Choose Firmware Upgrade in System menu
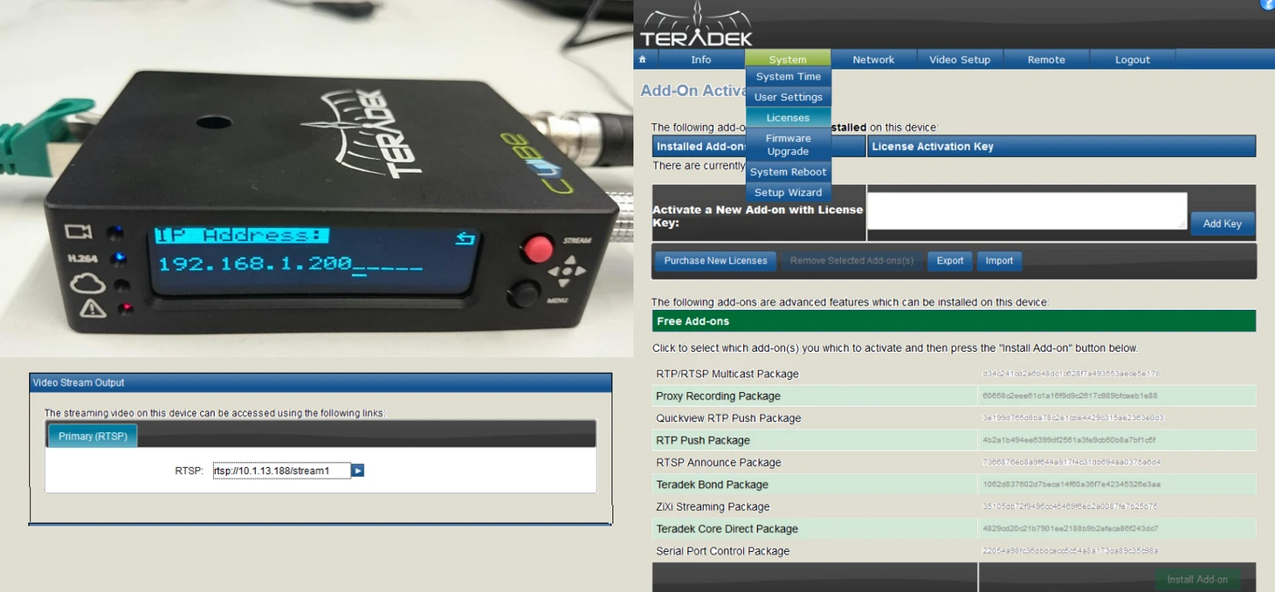 pyautogui.click(x=788, y=145)
